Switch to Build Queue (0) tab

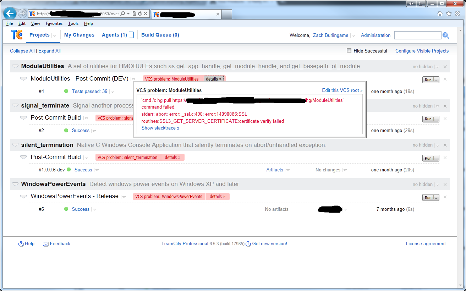[160, 35]
